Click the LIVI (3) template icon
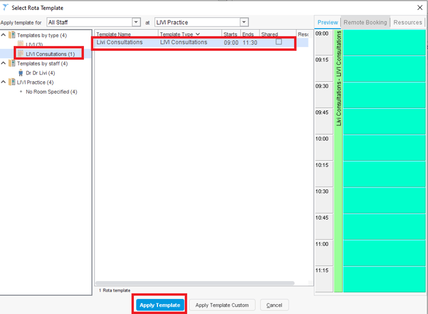Screen dimensions: 428x314 tap(21, 45)
